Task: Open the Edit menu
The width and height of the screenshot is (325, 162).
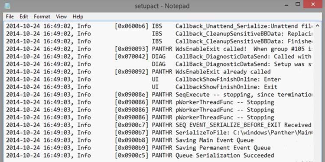Action: (x=24, y=16)
